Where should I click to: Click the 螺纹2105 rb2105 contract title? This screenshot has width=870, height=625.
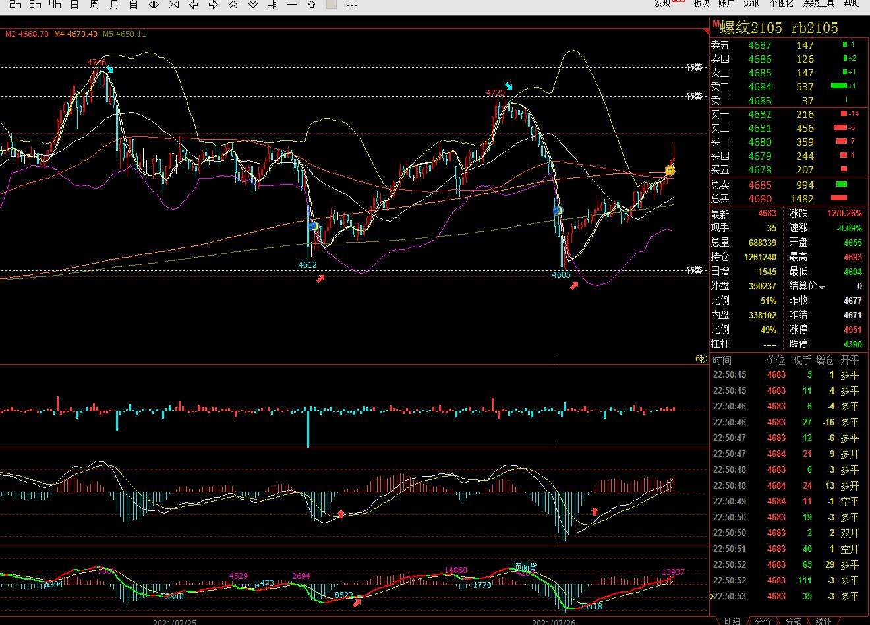[x=778, y=28]
